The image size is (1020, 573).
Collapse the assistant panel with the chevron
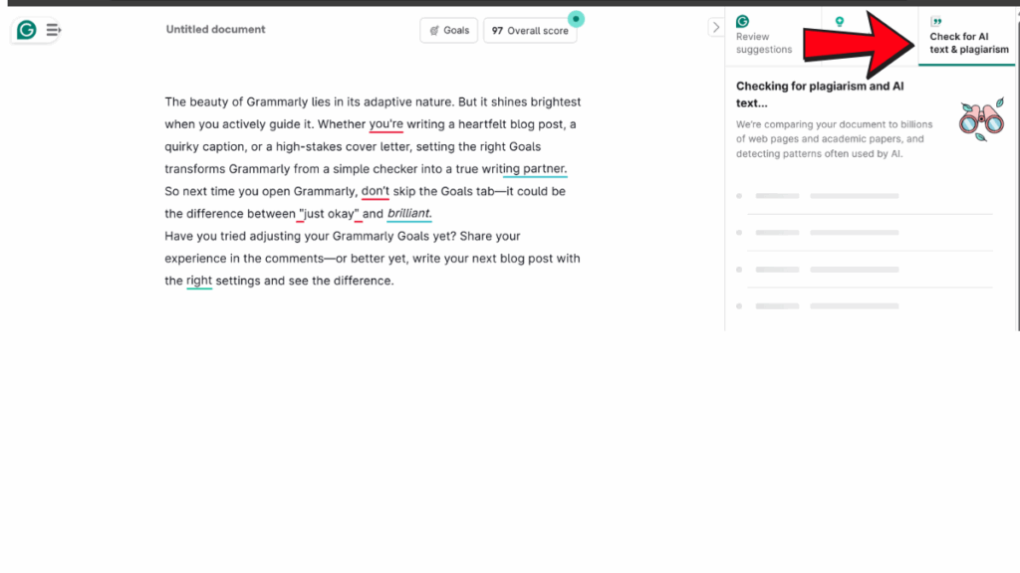[715, 27]
